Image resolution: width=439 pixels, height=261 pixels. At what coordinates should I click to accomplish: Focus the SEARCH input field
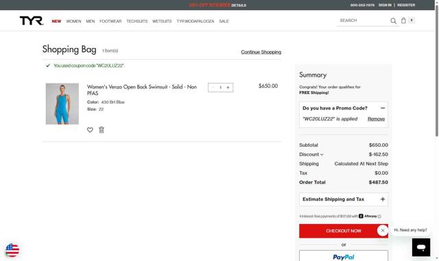click(364, 21)
